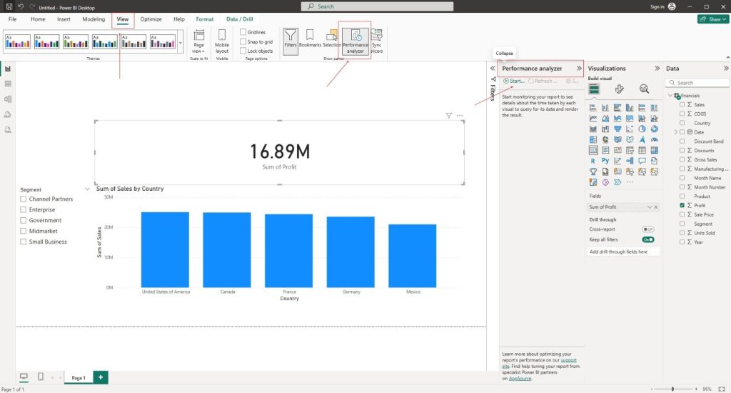Turn on the Cross-report toggle
The height and width of the screenshot is (393, 731).
[x=648, y=229]
